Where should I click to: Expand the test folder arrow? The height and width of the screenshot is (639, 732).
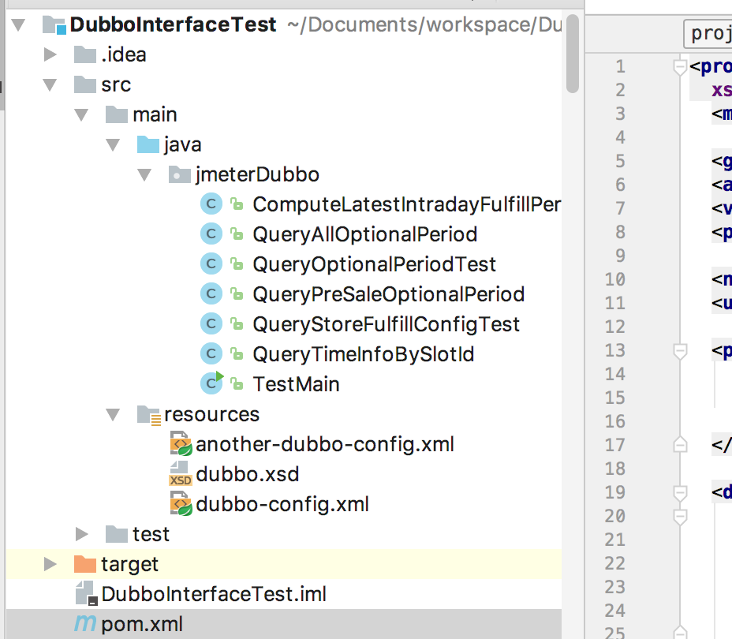point(82,534)
